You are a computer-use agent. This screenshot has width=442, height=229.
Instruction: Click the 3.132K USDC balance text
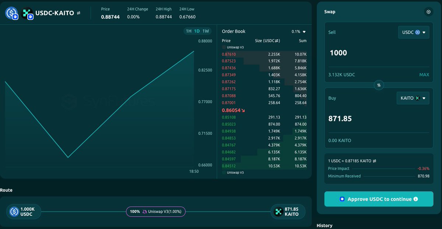point(341,75)
